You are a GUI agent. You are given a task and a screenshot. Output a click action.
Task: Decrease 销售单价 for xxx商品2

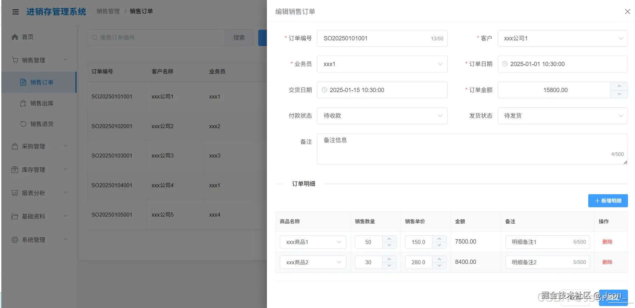[439, 266]
